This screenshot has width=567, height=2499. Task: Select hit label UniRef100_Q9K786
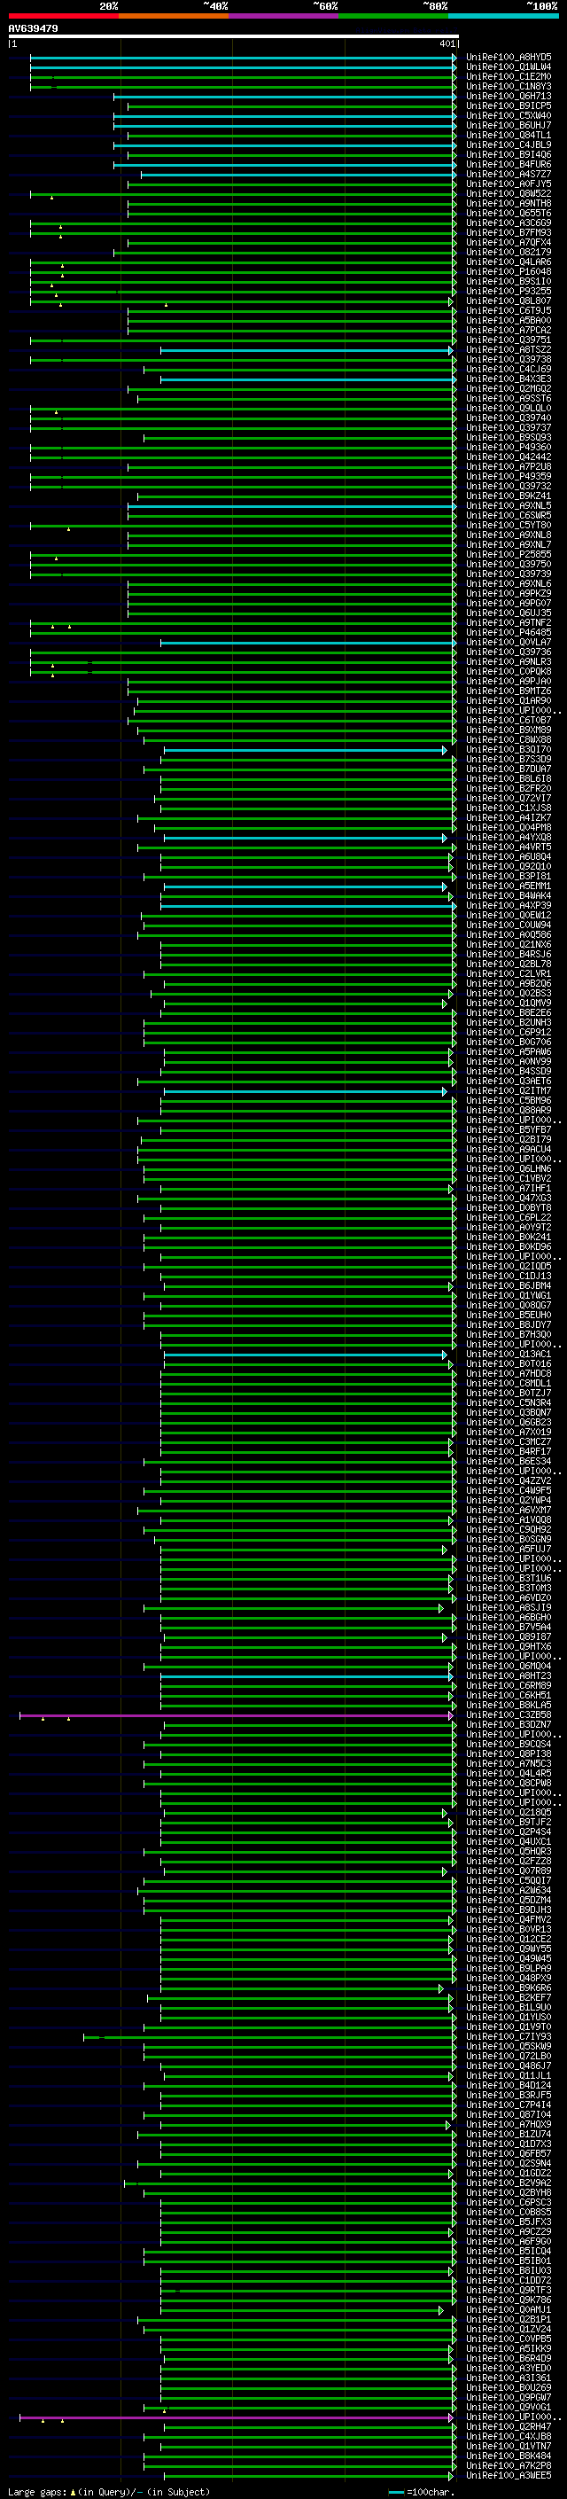coord(509,2300)
